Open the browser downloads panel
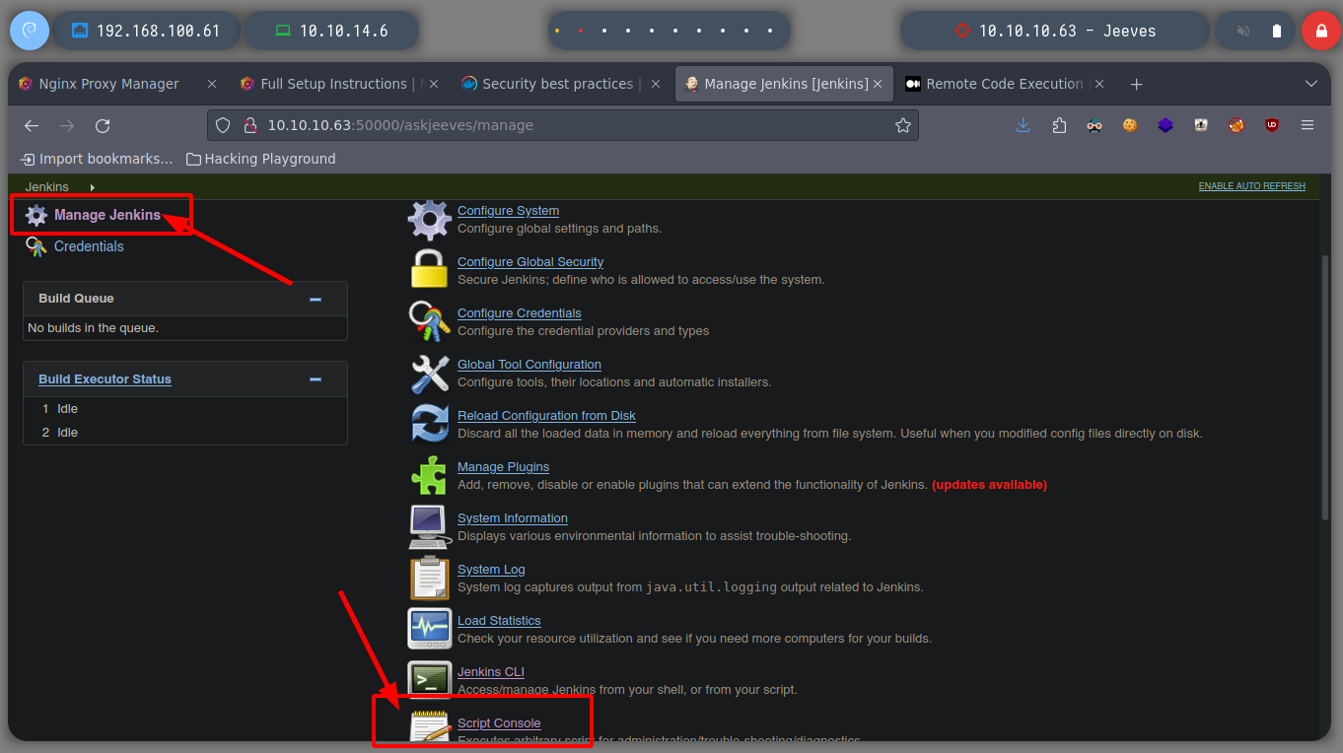This screenshot has height=753, width=1343. 1024,125
